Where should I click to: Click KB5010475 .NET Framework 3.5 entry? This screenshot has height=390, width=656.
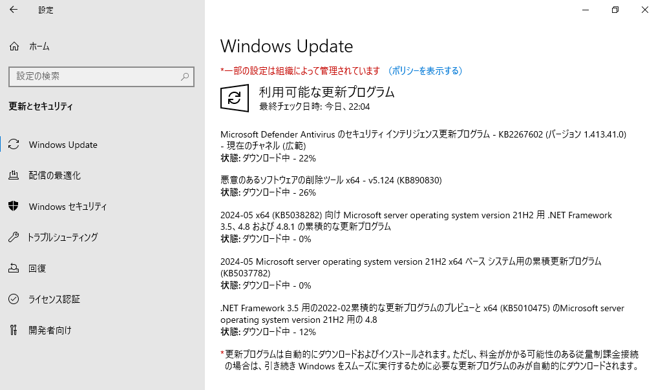click(x=422, y=314)
